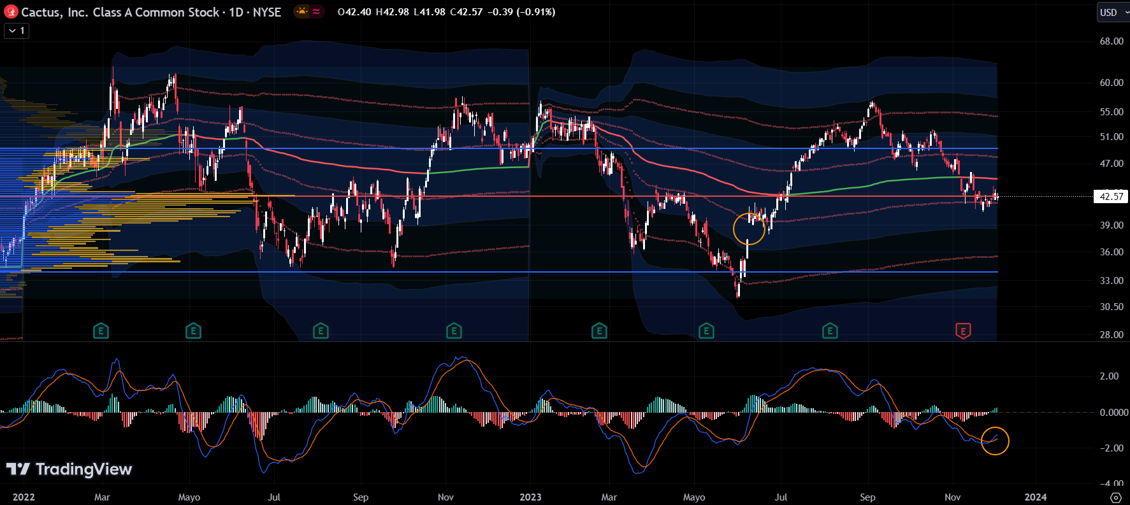Click the 51.00 price axis label
The image size is (1130, 505).
pos(1112,137)
